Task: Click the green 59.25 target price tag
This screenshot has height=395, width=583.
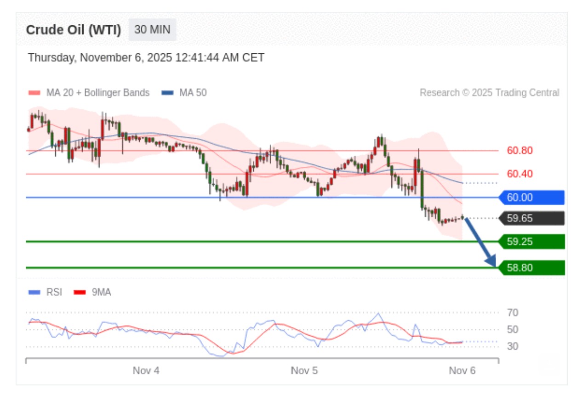Action: [532, 241]
